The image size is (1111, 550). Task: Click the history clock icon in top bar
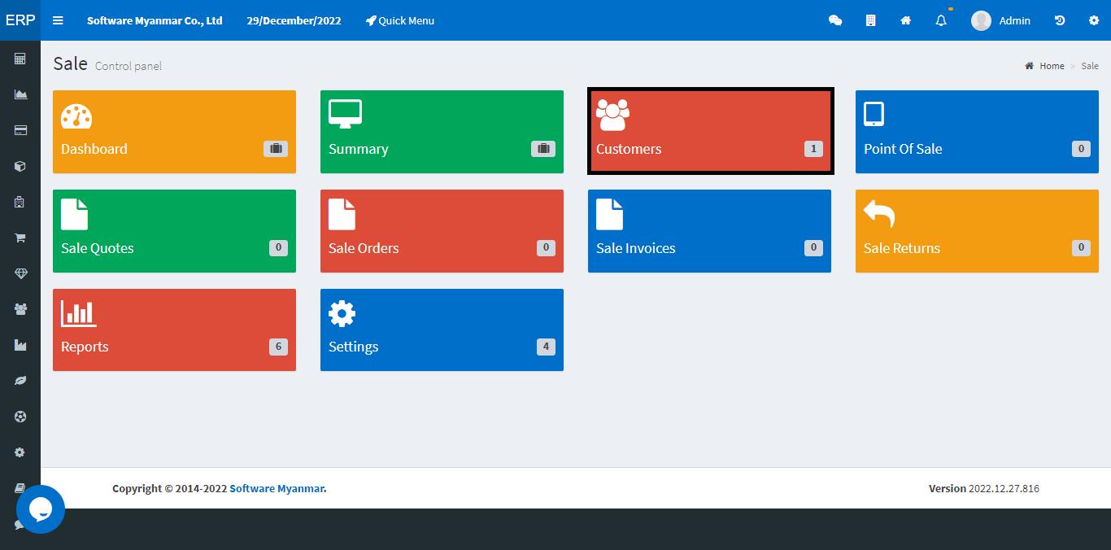tap(1060, 20)
